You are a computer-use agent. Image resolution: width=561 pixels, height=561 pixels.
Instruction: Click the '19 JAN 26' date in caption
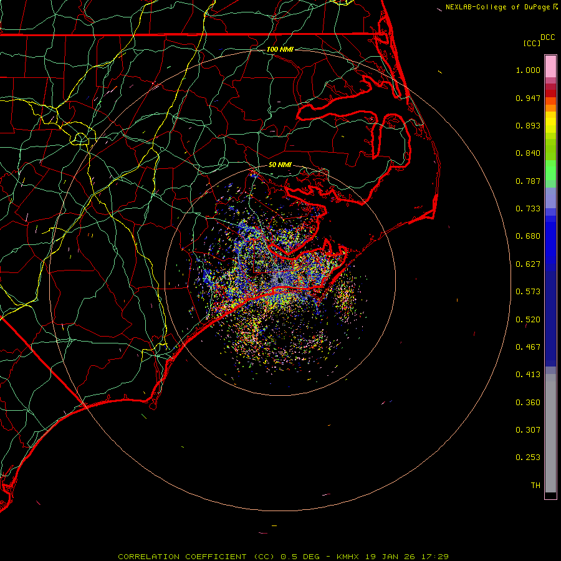click(x=390, y=557)
